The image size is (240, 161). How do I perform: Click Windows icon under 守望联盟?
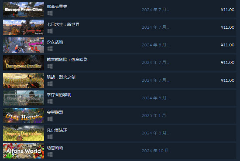[x=50, y=119]
